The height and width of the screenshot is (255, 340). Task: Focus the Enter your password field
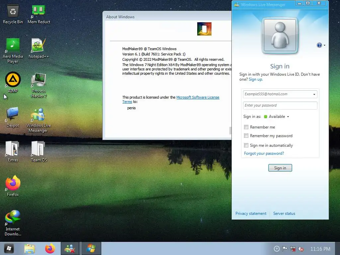[x=280, y=106]
